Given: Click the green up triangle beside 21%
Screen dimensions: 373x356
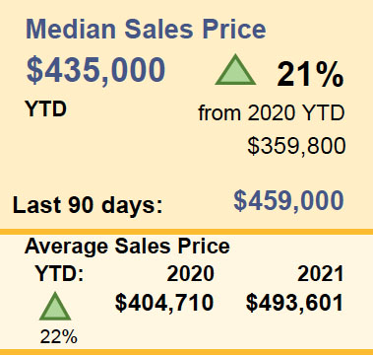Looking at the screenshot, I should pyautogui.click(x=235, y=70).
